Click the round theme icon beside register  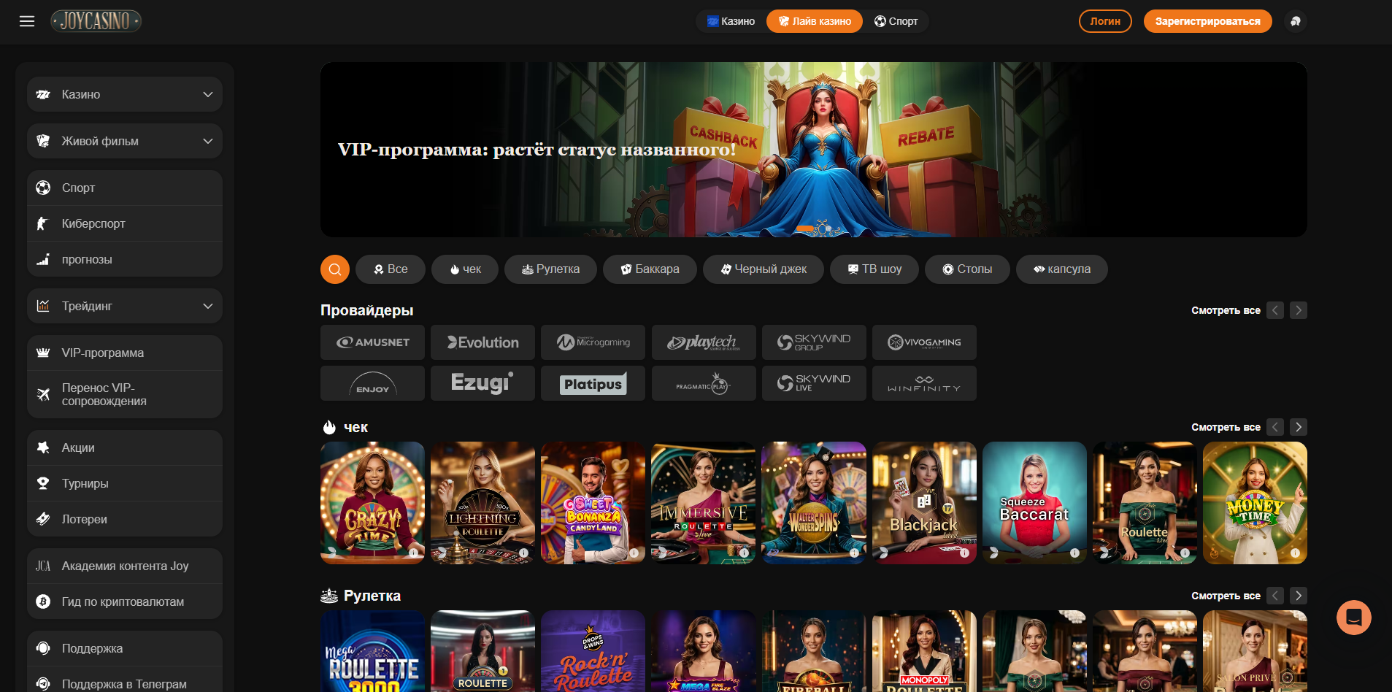tap(1296, 21)
